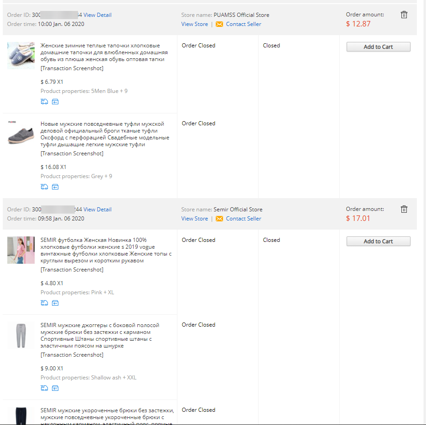The height and width of the screenshot is (425, 426).
Task: Click return box icon under grey shoes item
Action: point(55,187)
